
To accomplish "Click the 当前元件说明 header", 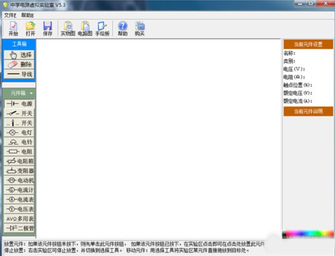I will coord(308,112).
